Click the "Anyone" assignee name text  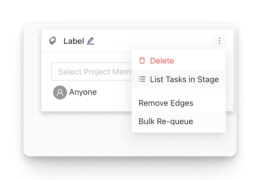83,92
